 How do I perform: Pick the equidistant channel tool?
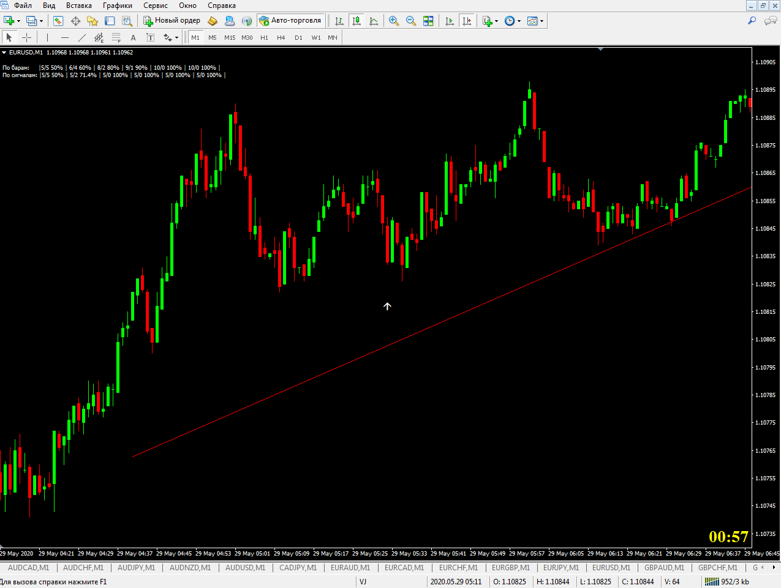(x=99, y=38)
